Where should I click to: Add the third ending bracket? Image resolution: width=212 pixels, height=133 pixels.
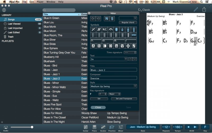119,40
